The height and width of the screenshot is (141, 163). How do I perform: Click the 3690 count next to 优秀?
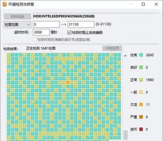coord(150,55)
